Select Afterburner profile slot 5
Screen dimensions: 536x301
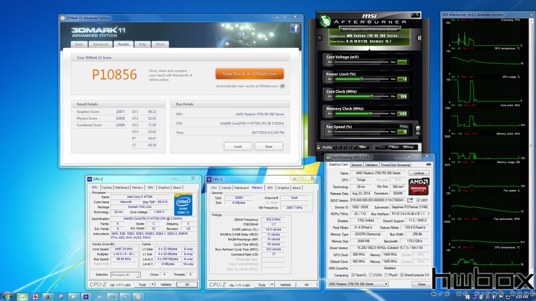pyautogui.click(x=356, y=147)
